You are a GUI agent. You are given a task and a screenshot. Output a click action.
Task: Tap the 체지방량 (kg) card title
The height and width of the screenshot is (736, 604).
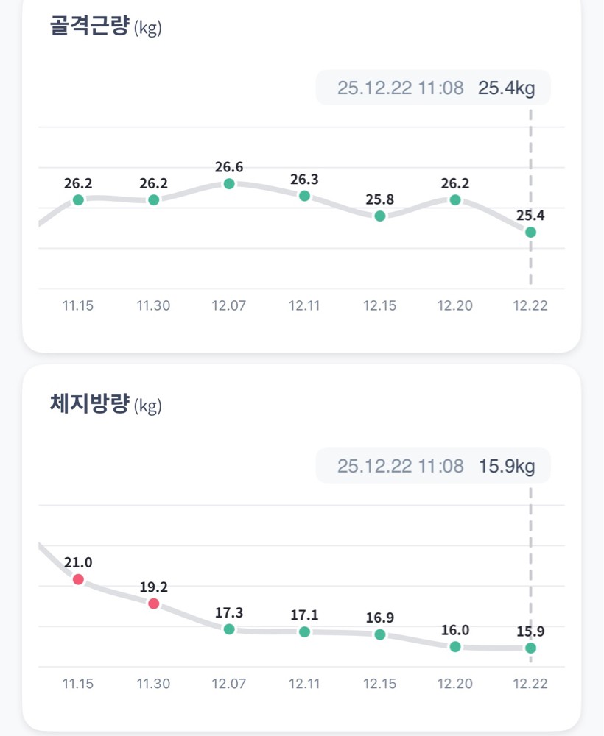tap(105, 405)
